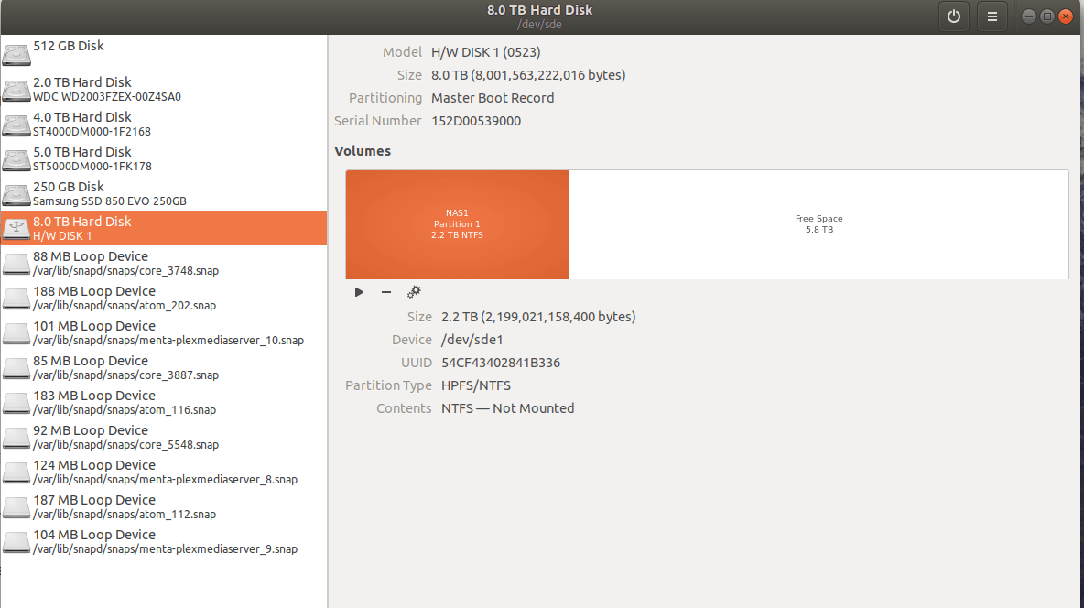Power off the drive via the power icon

[953, 16]
